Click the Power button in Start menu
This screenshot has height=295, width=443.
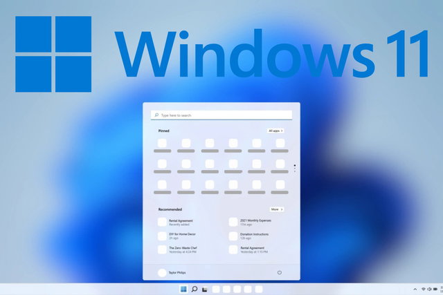coord(280,272)
